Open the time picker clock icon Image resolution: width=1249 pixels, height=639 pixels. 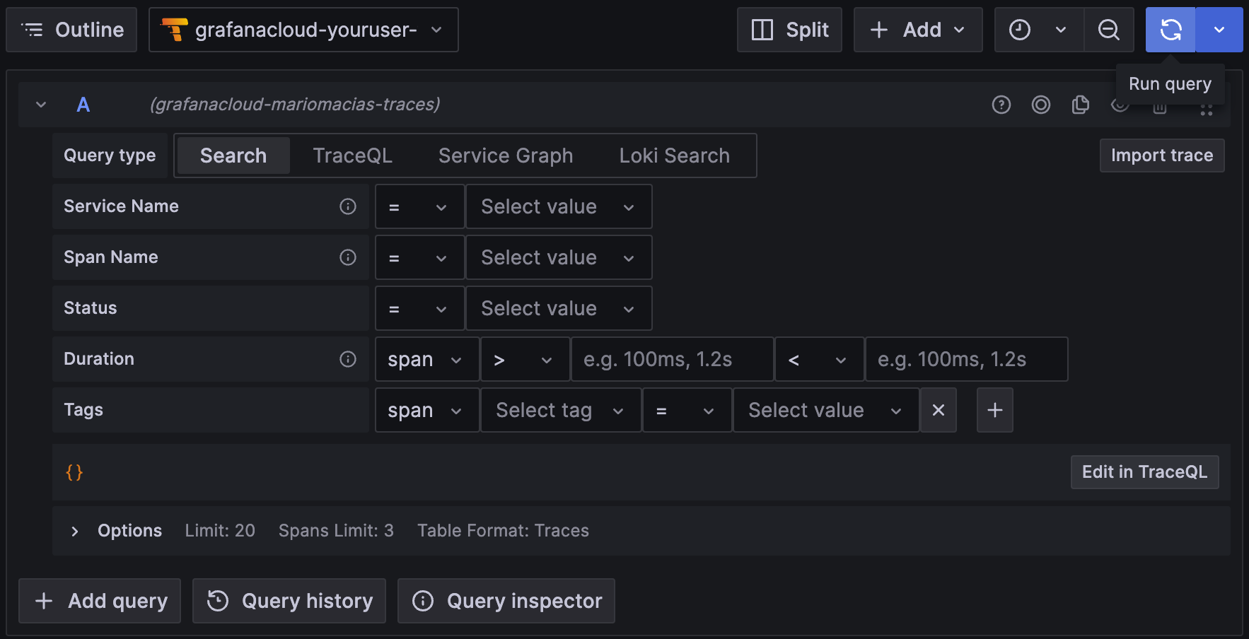click(1019, 30)
